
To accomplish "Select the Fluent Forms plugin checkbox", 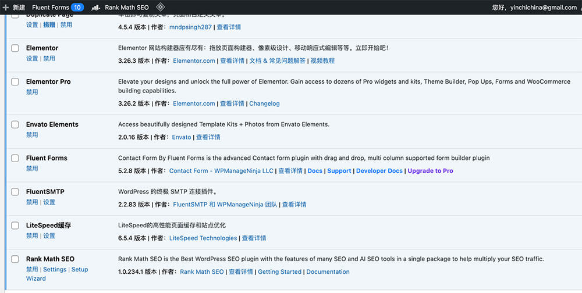I will click(x=15, y=158).
